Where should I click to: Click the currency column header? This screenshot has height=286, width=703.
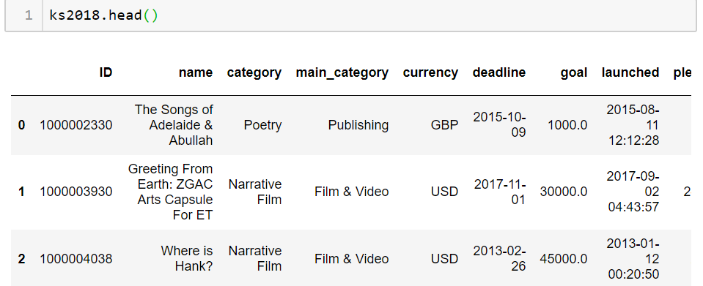click(x=430, y=73)
